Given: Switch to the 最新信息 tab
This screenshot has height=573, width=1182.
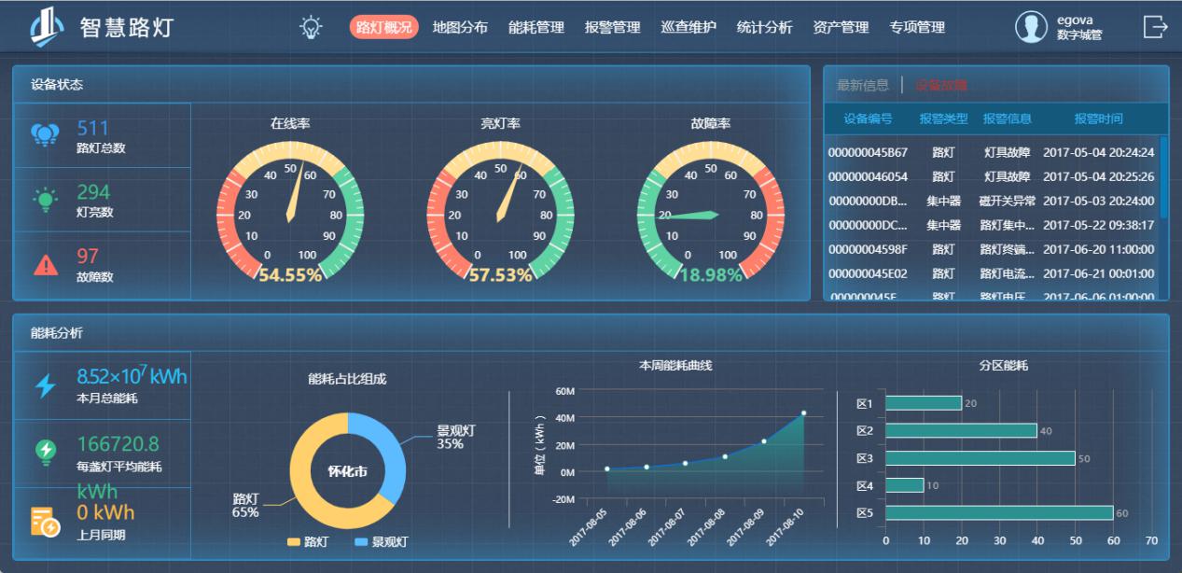Looking at the screenshot, I should pyautogui.click(x=863, y=86).
